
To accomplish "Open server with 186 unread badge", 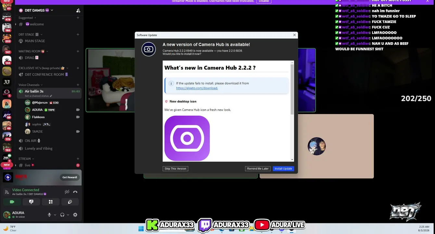I will pyautogui.click(x=7, y=28).
